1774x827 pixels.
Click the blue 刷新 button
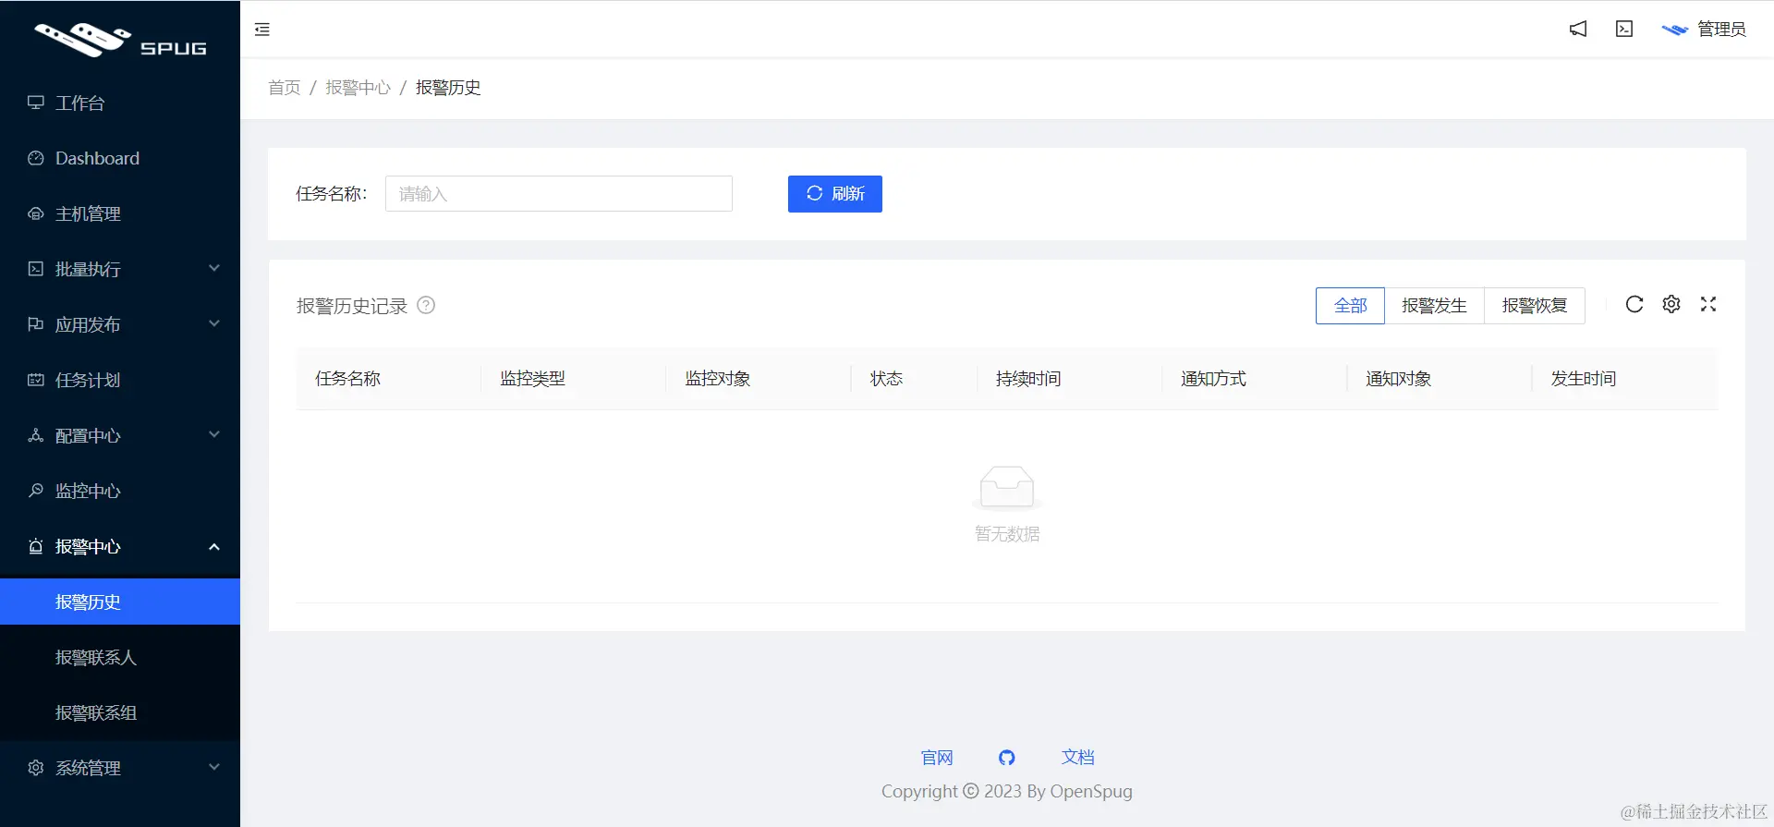click(x=835, y=194)
